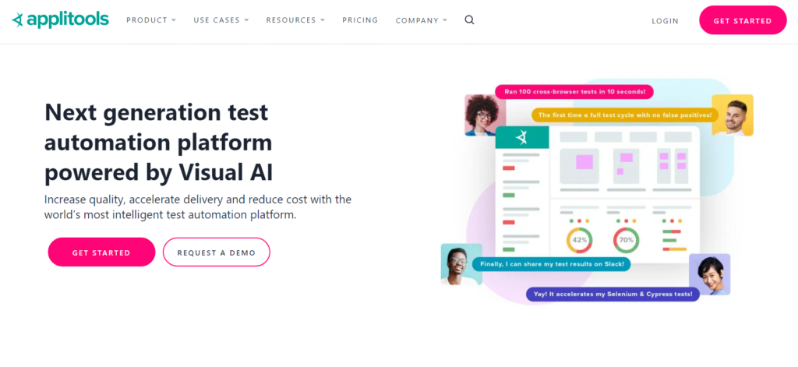Click curly-haired woman avatar with glasses
The image size is (798, 367).
point(480,115)
